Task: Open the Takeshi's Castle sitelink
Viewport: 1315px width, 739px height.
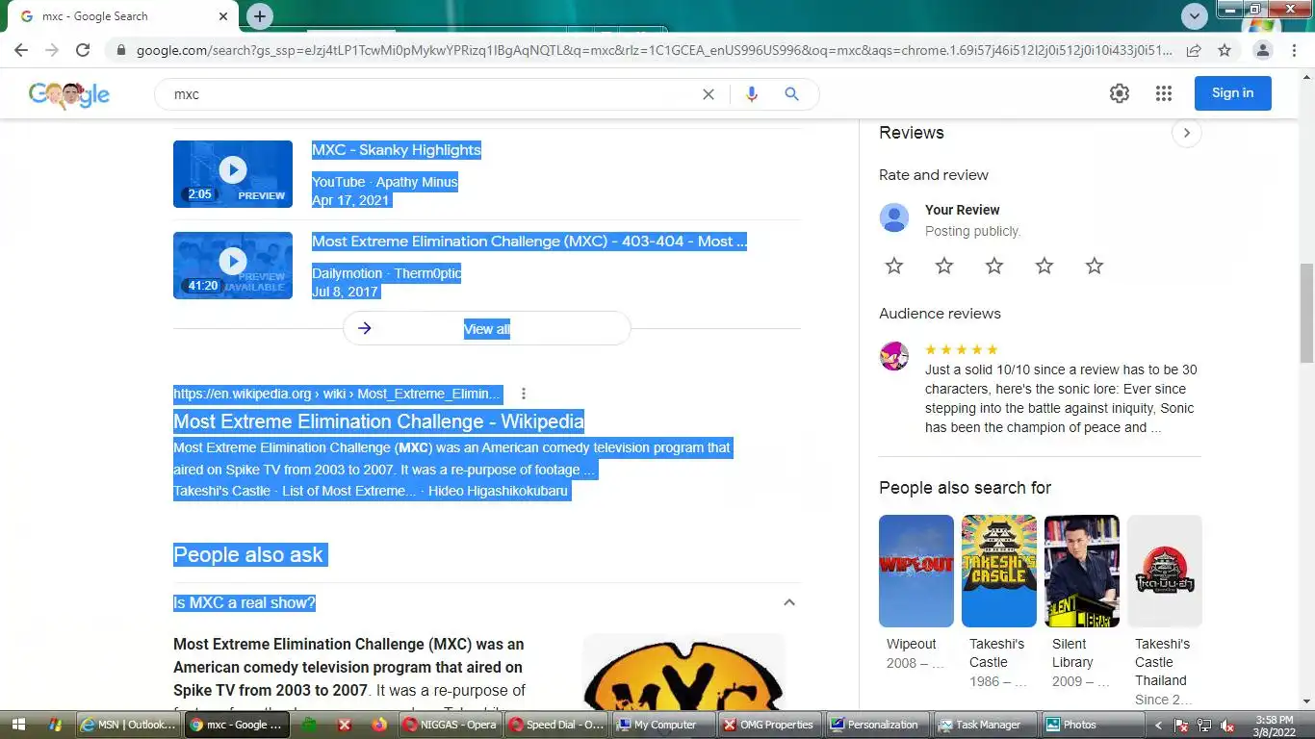Action: [221, 491]
